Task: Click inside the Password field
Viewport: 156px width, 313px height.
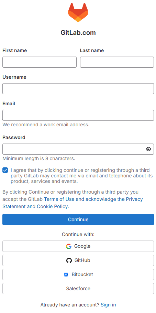Action: [74, 149]
